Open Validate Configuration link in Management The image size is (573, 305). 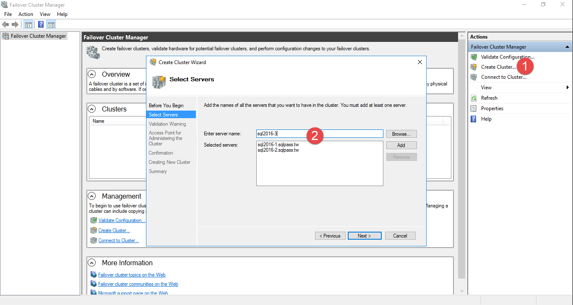tap(122, 220)
